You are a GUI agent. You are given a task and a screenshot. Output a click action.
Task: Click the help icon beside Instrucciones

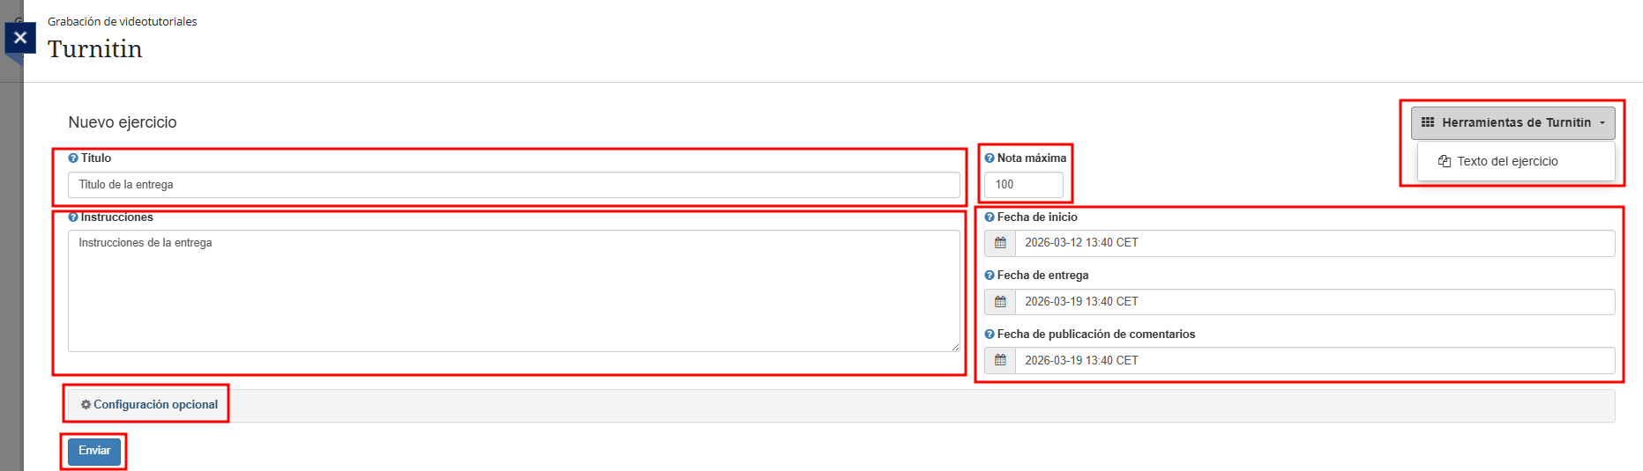pyautogui.click(x=73, y=217)
